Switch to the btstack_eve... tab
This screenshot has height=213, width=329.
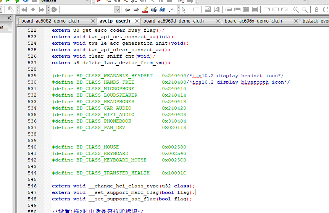316,21
